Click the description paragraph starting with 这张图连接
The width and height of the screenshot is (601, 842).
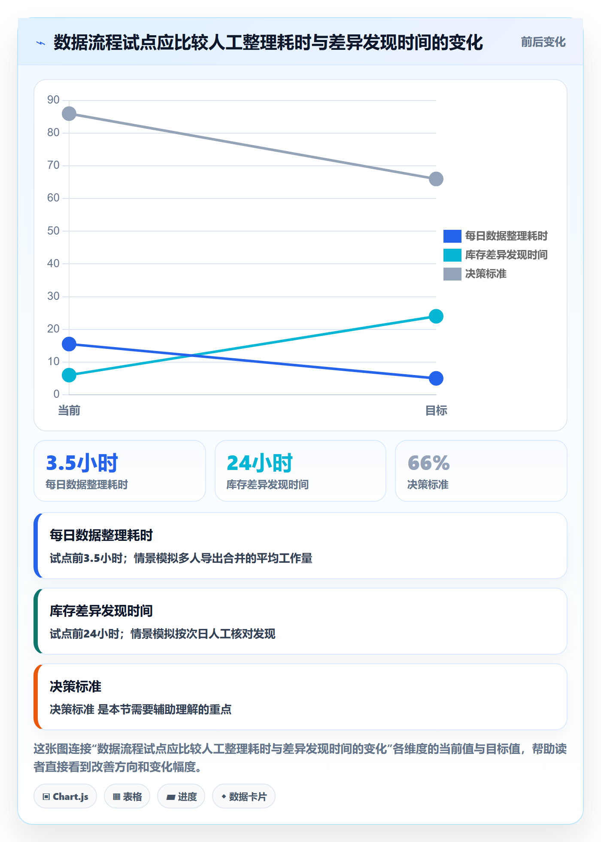[x=300, y=758]
